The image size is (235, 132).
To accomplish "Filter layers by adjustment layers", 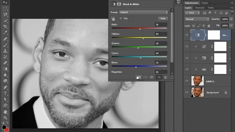I will (x=210, y=13).
